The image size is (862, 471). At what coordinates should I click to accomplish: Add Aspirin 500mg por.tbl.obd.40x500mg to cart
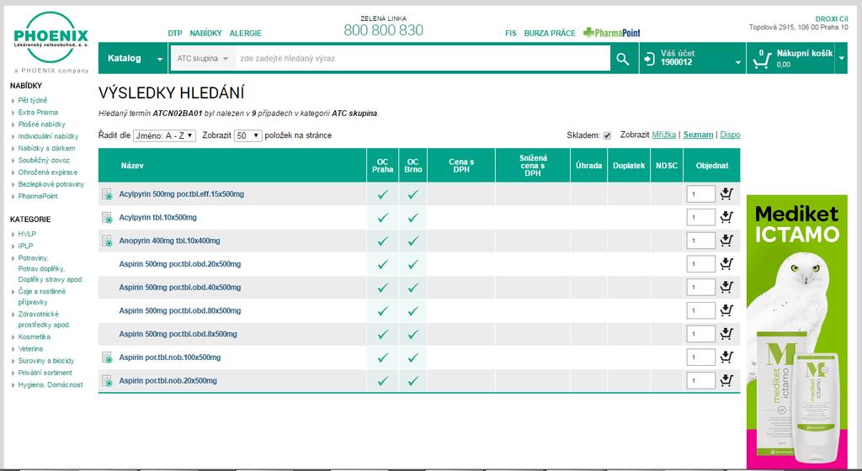click(726, 287)
